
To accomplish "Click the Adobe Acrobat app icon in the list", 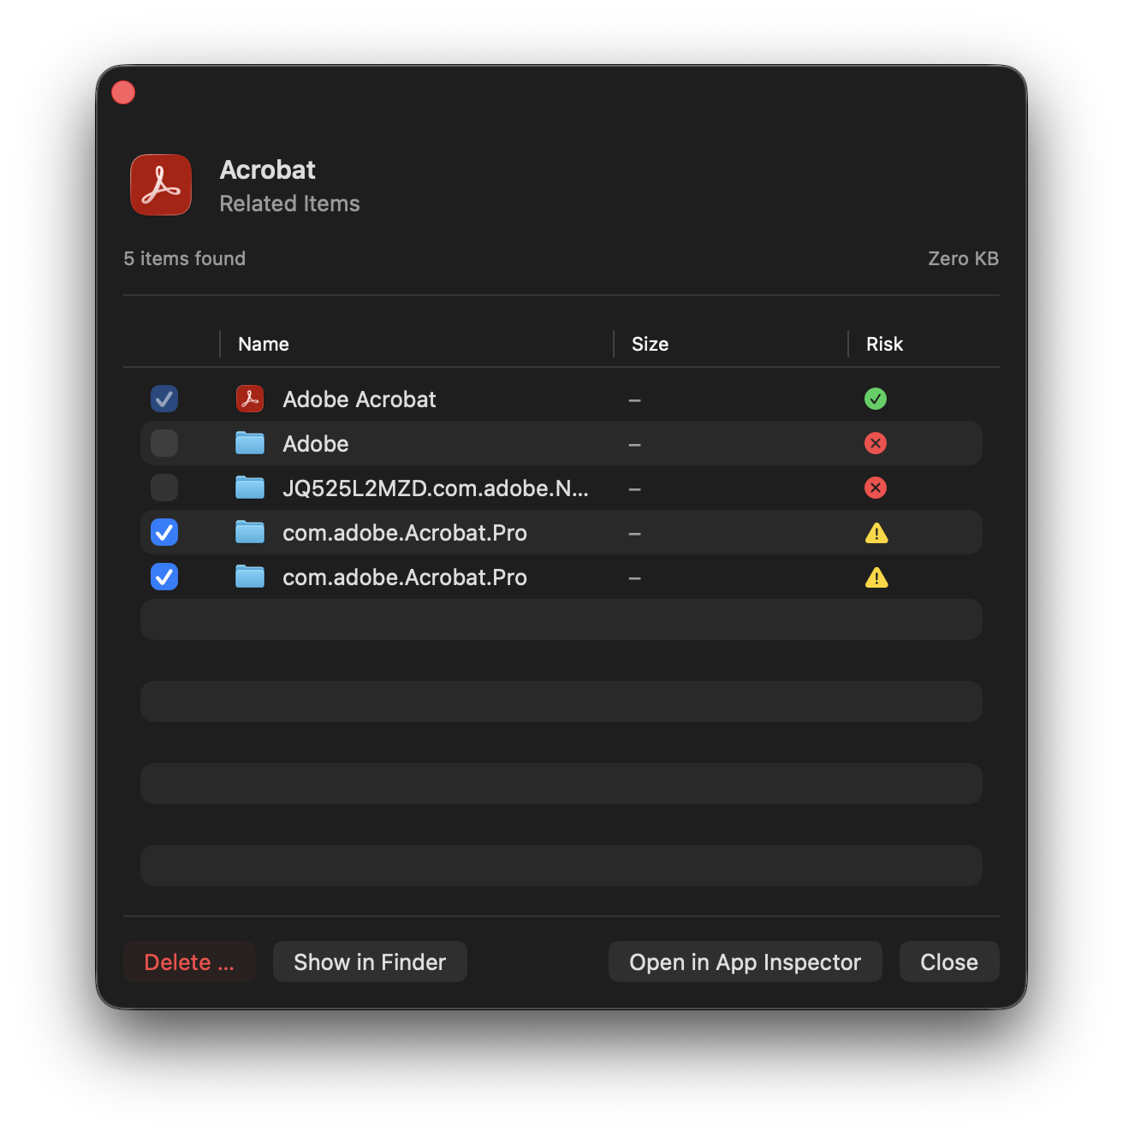I will [x=250, y=399].
